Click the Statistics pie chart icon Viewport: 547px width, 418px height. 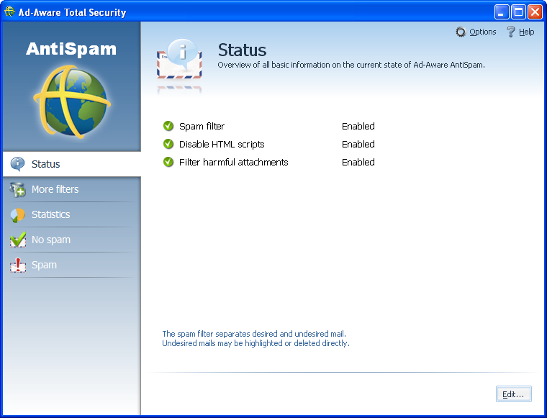[x=17, y=214]
